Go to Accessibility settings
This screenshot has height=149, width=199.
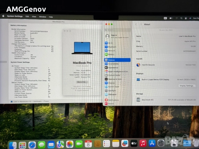(113, 64)
